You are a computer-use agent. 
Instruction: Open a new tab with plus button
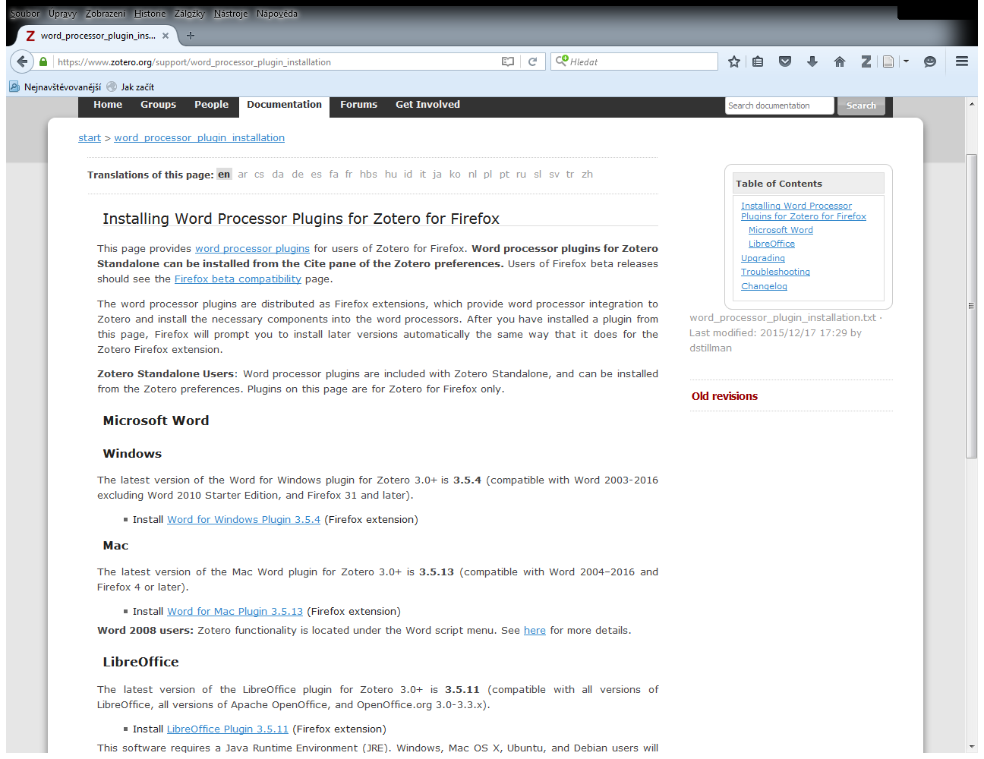point(191,36)
